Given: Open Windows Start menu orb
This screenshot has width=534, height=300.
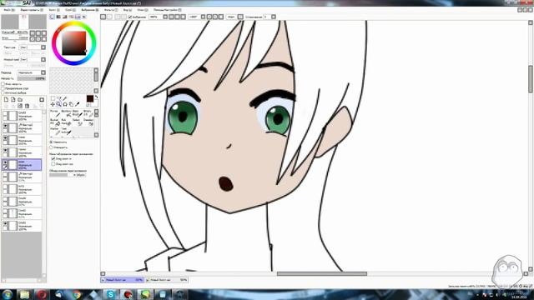Looking at the screenshot, I should [8, 294].
